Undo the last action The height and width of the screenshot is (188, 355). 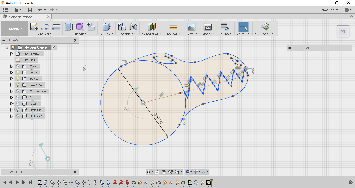pyautogui.click(x=40, y=10)
